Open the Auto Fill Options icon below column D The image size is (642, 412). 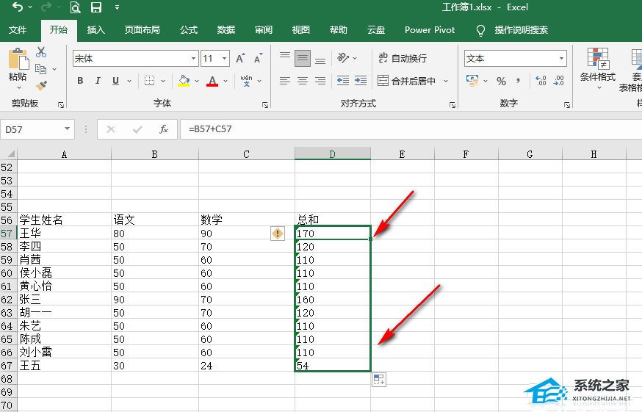coord(379,380)
